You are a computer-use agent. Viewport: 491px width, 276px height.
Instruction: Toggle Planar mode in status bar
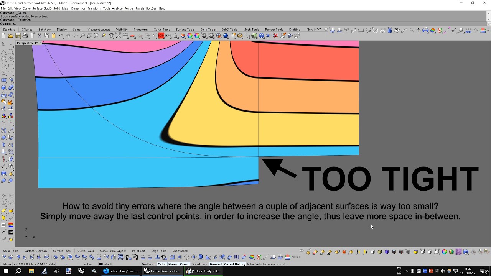pyautogui.click(x=173, y=264)
